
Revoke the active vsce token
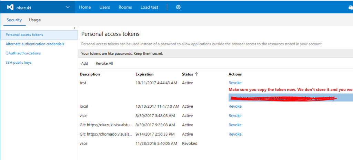click(x=235, y=116)
